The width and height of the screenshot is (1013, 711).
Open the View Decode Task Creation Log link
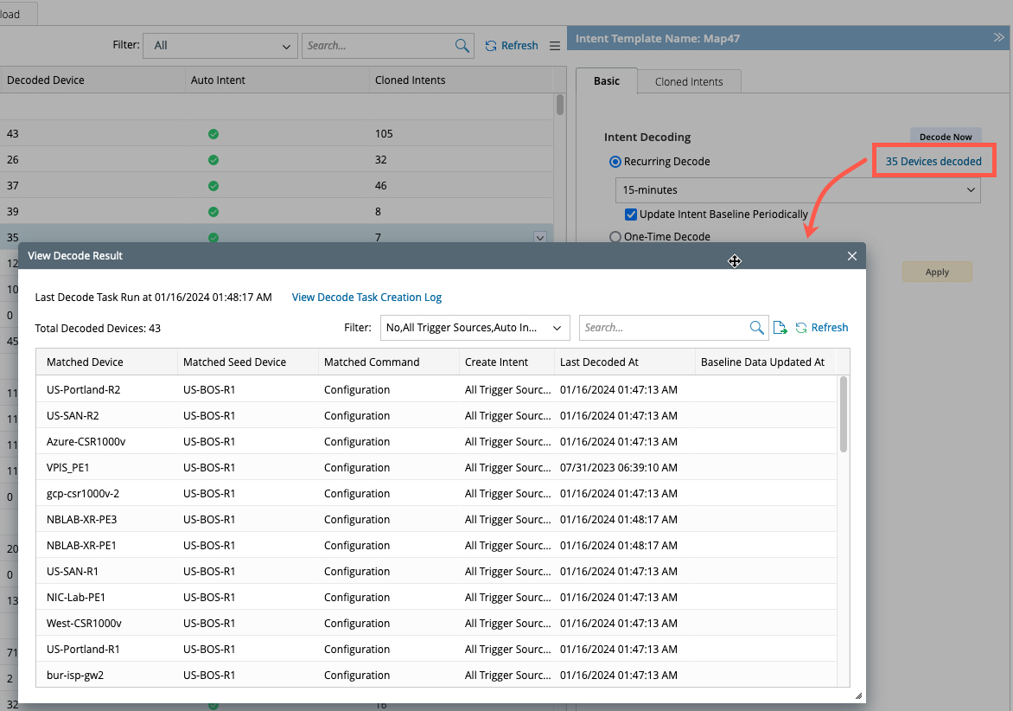click(x=366, y=298)
